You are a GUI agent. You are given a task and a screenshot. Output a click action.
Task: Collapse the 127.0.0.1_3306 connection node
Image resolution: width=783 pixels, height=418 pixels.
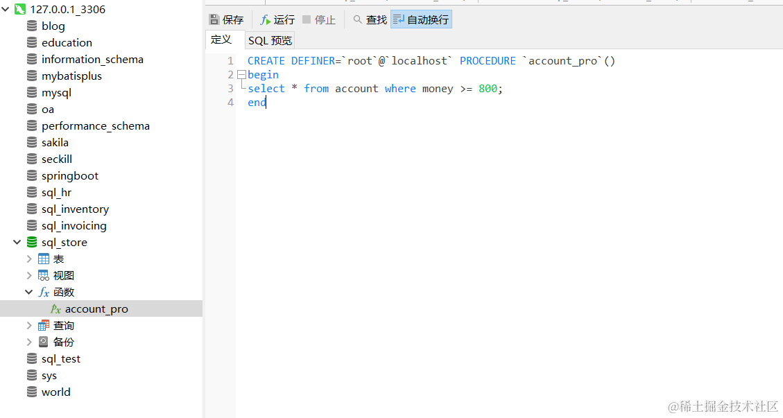[6, 9]
